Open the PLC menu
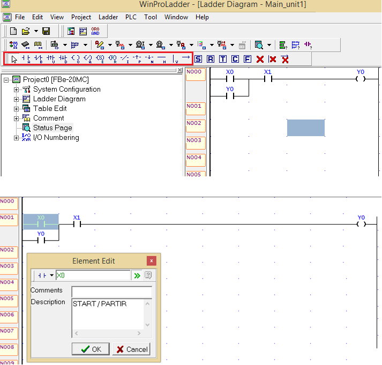 point(131,17)
